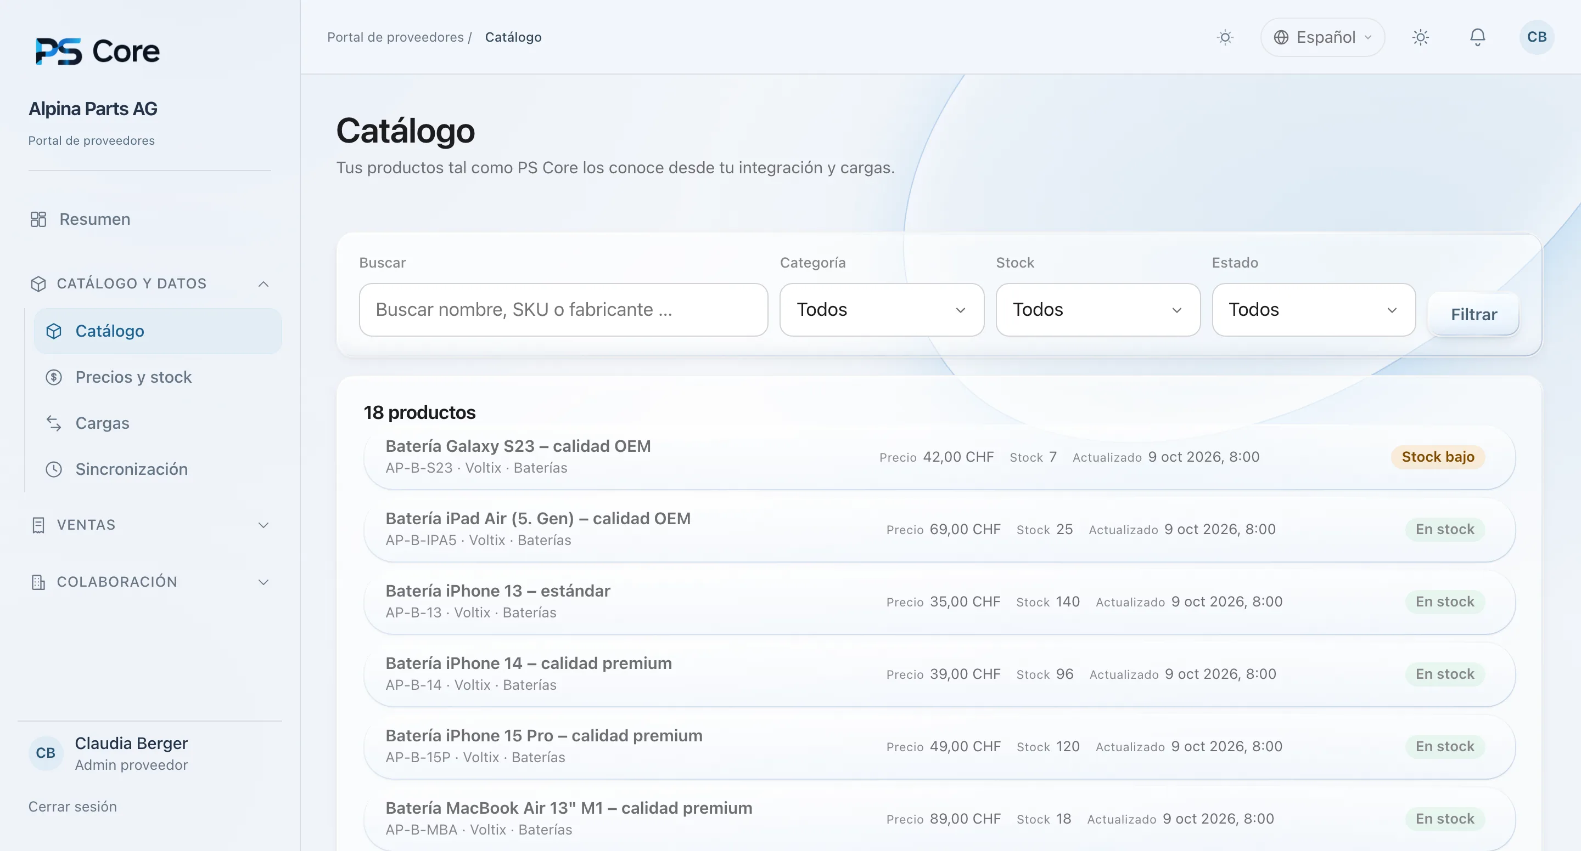
Task: Open the Sincronización page
Action: click(x=158, y=469)
